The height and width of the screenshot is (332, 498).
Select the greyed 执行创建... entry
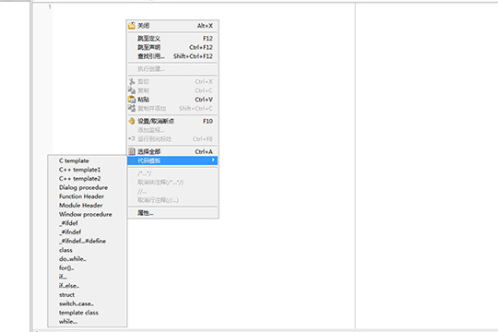(x=172, y=69)
